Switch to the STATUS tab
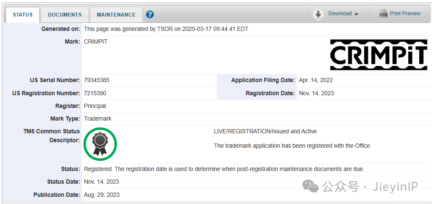The image size is (432, 204). [x=22, y=15]
